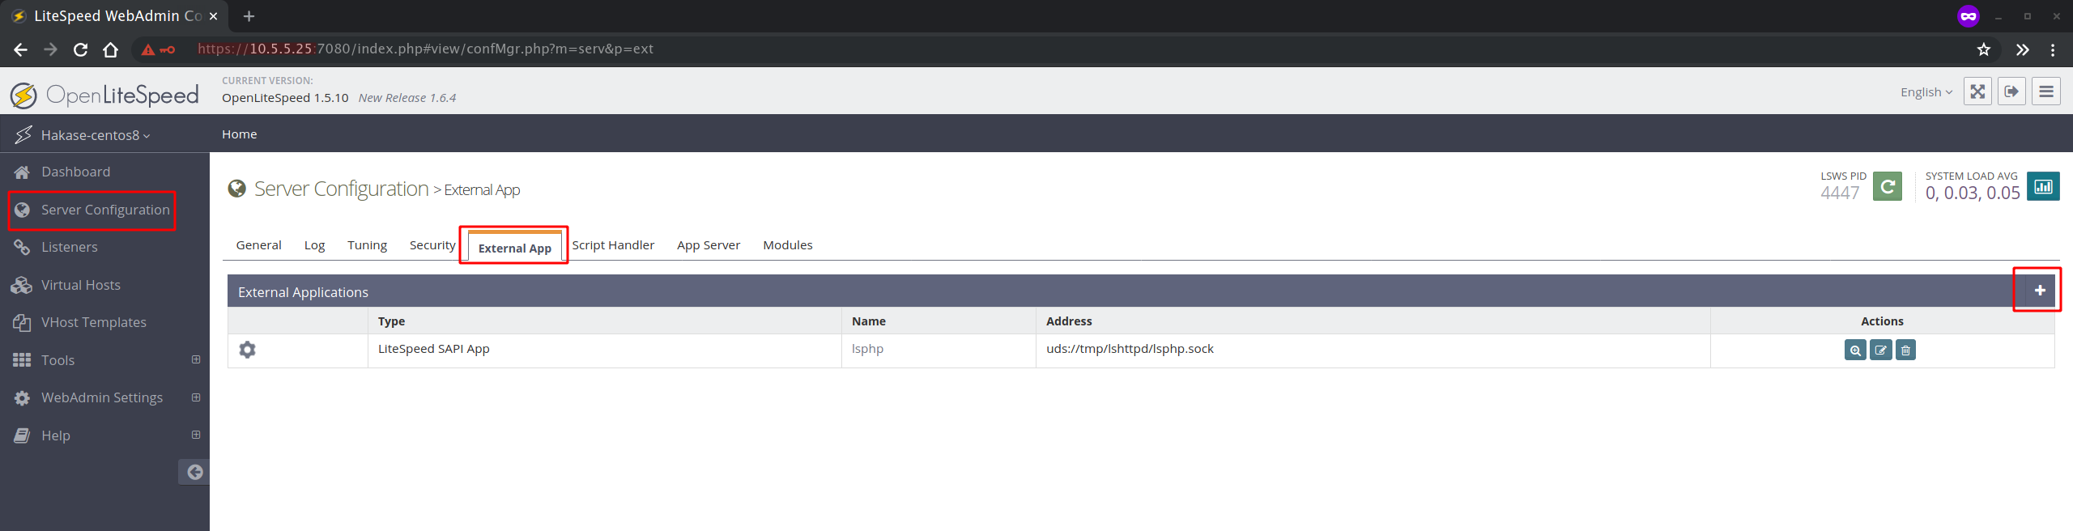Click the OpenLiteSpeed logo

pos(104,96)
